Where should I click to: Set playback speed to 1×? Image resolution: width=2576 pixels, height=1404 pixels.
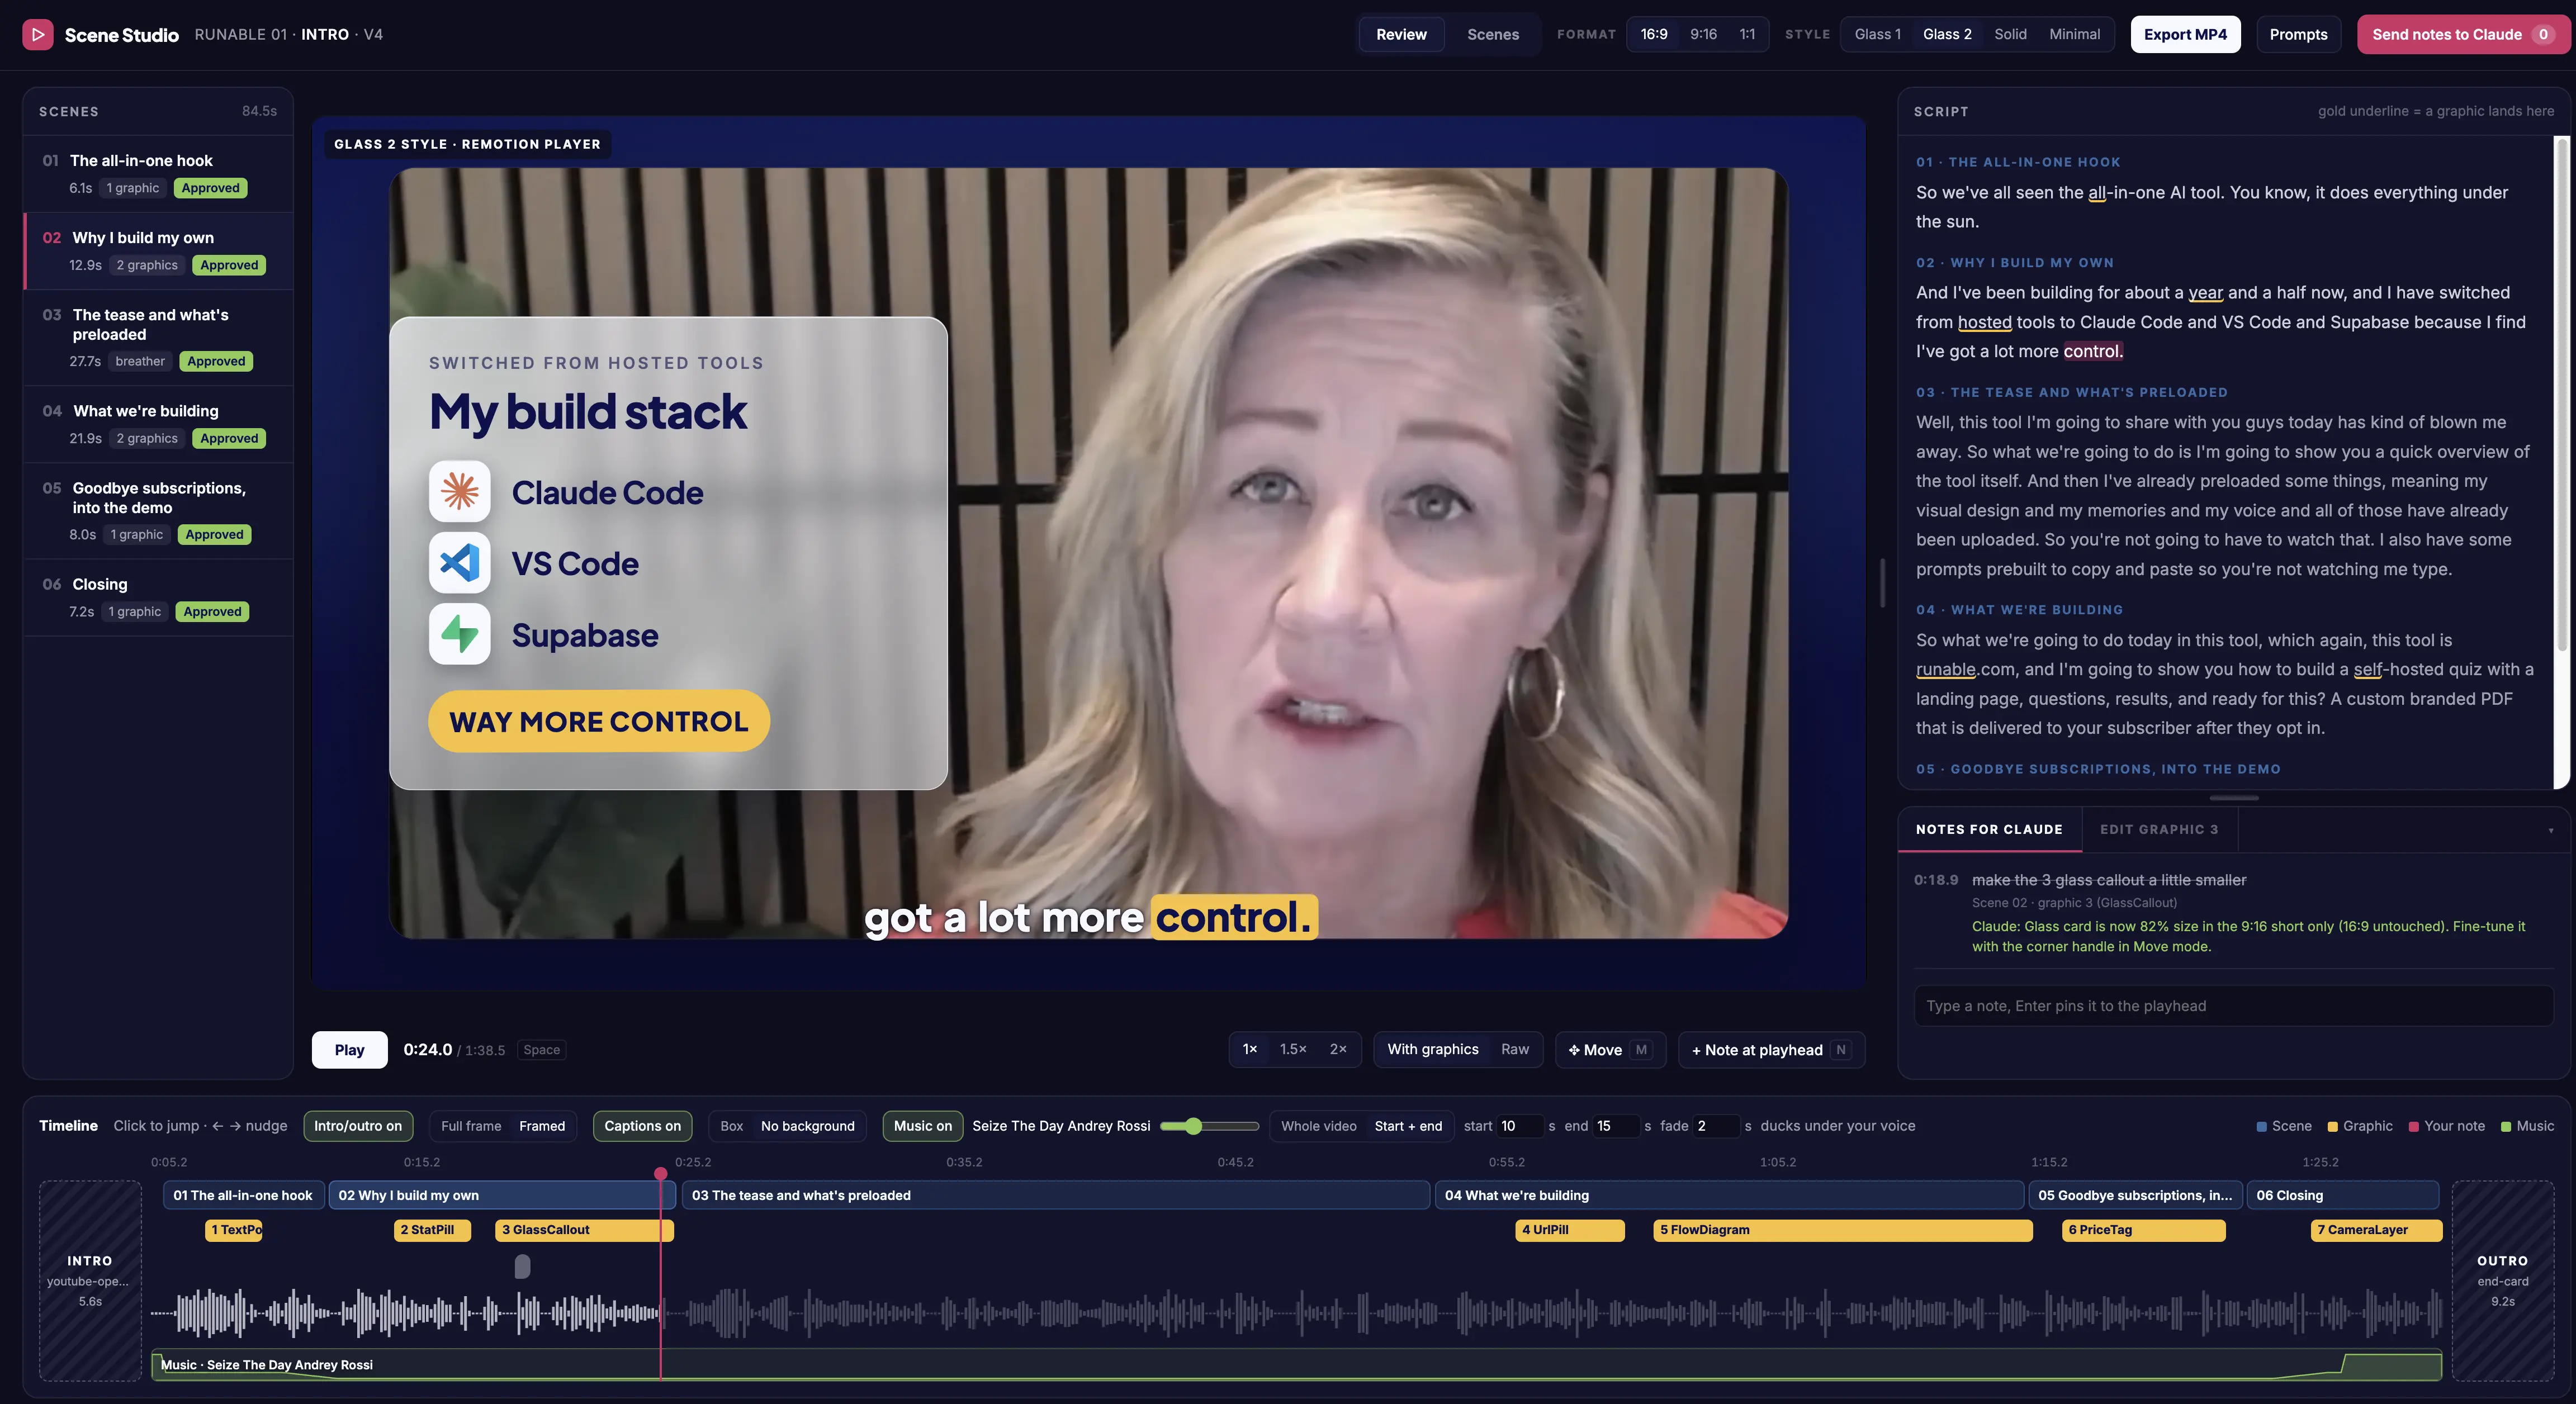1249,1049
